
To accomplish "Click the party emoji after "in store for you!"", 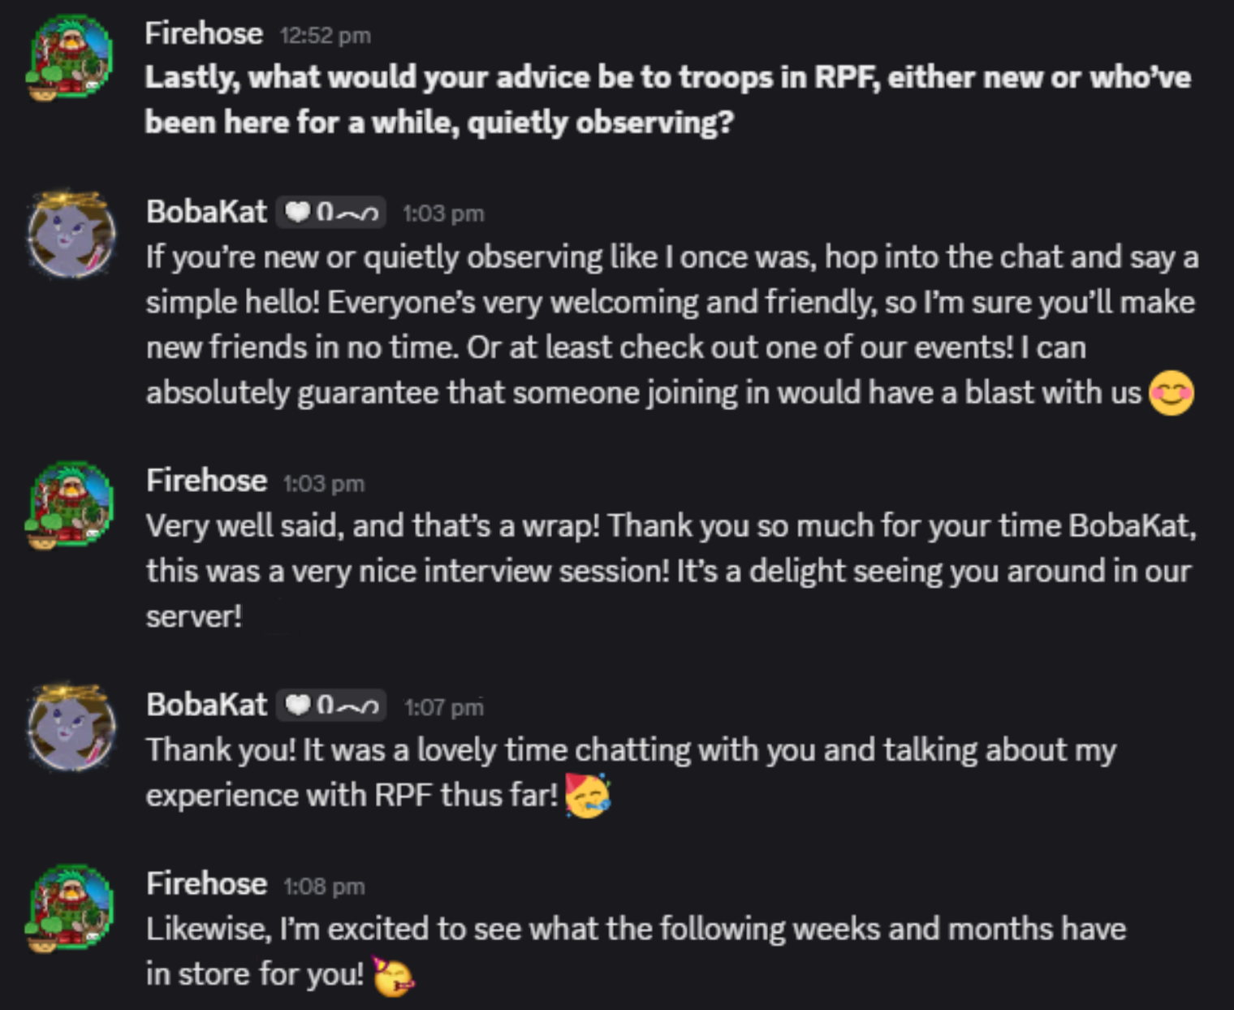I will (393, 975).
